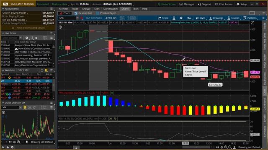Click red clock icon beside SPX symbol

click(x=82, y=18)
